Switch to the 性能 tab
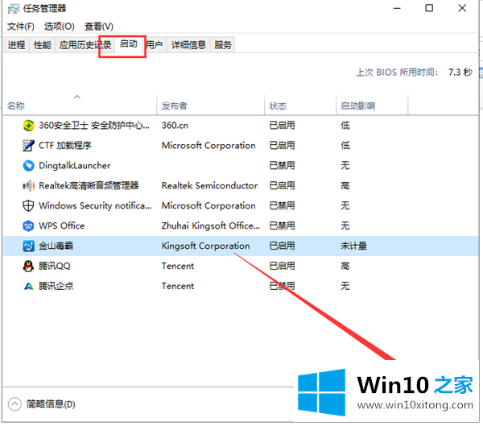Screen dimensions: 483x426 [x=42, y=45]
